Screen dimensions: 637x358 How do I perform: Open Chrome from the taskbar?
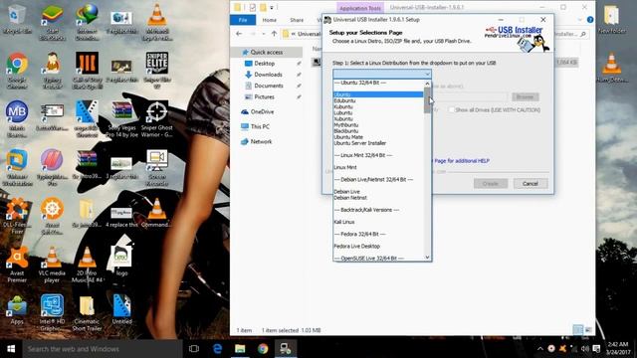click(263, 349)
